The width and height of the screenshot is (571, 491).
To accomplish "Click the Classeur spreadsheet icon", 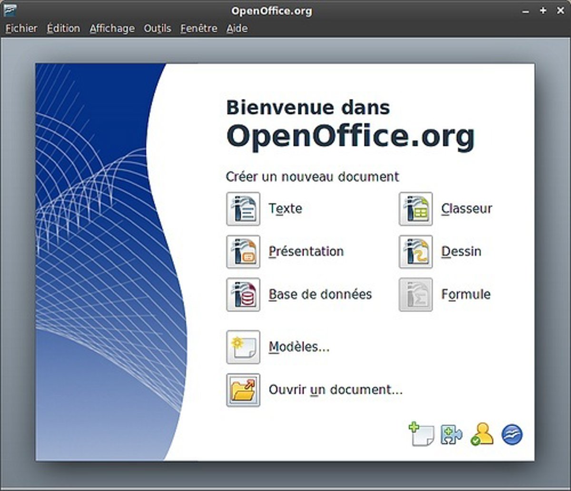I will tap(416, 209).
